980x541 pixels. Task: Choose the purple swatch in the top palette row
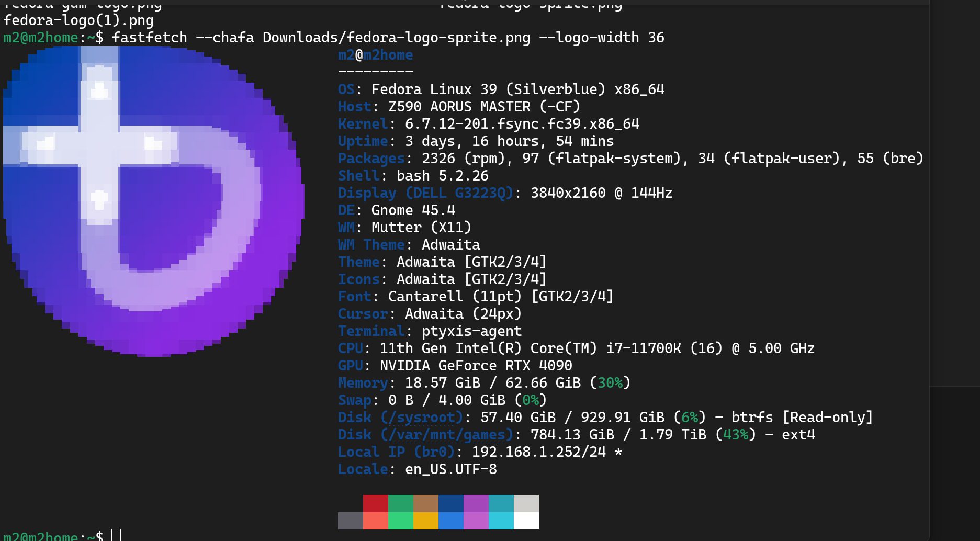(476, 503)
